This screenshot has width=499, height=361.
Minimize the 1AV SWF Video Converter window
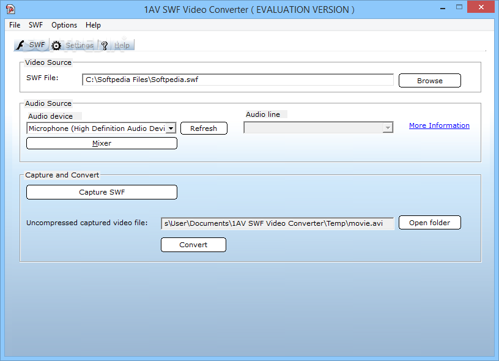(442, 7)
